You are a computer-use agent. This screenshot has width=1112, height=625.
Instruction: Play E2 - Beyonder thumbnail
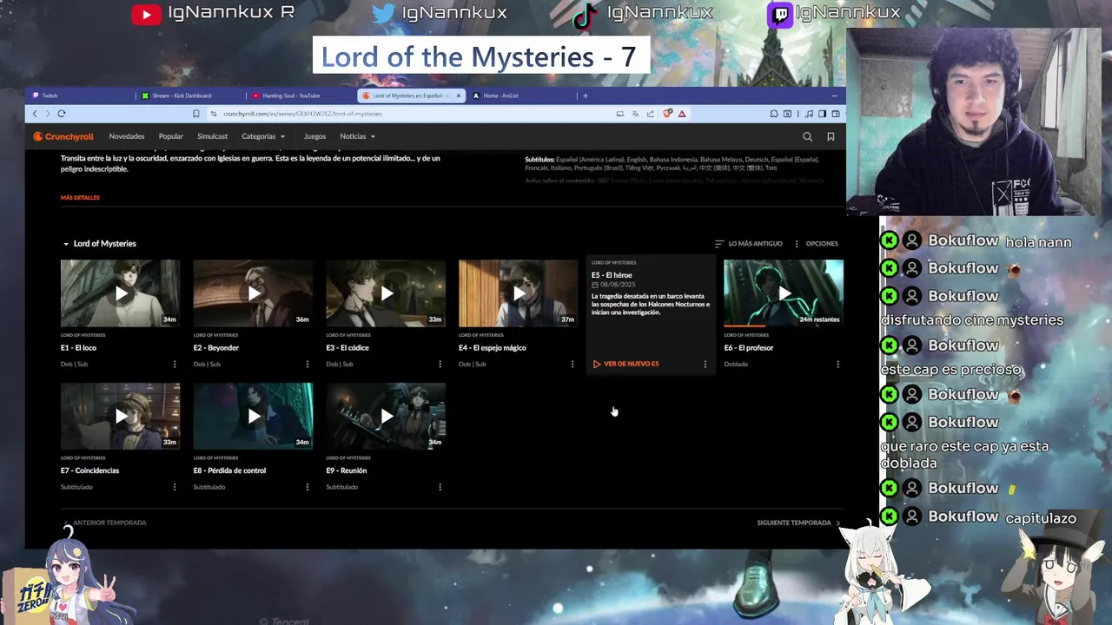(253, 293)
